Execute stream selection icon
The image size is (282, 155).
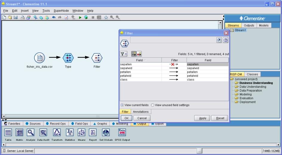tap(86, 17)
